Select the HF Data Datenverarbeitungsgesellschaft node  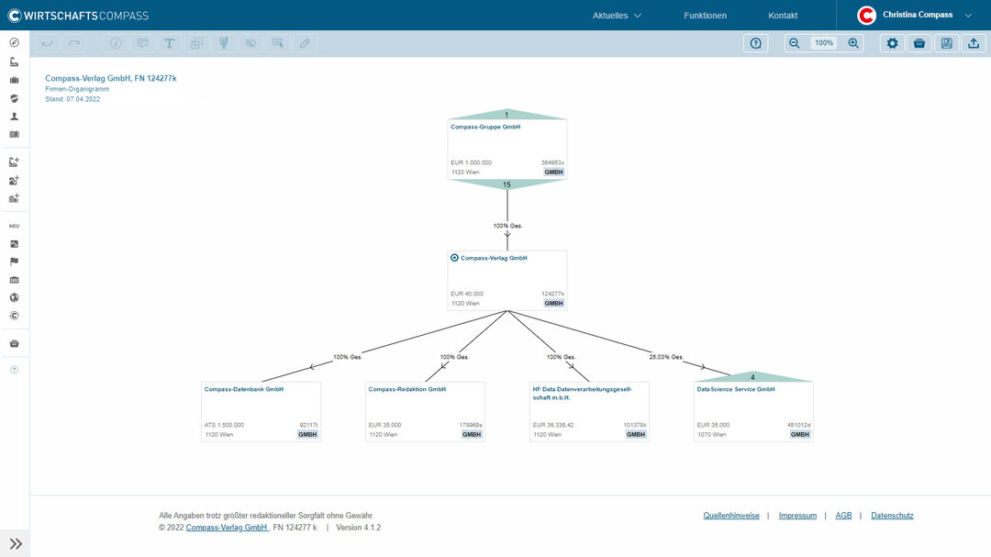pos(589,412)
